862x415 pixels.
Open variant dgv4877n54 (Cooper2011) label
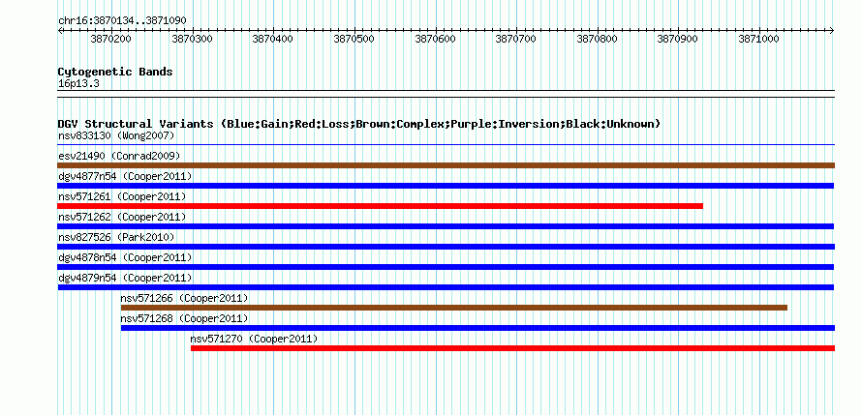pyautogui.click(x=125, y=176)
